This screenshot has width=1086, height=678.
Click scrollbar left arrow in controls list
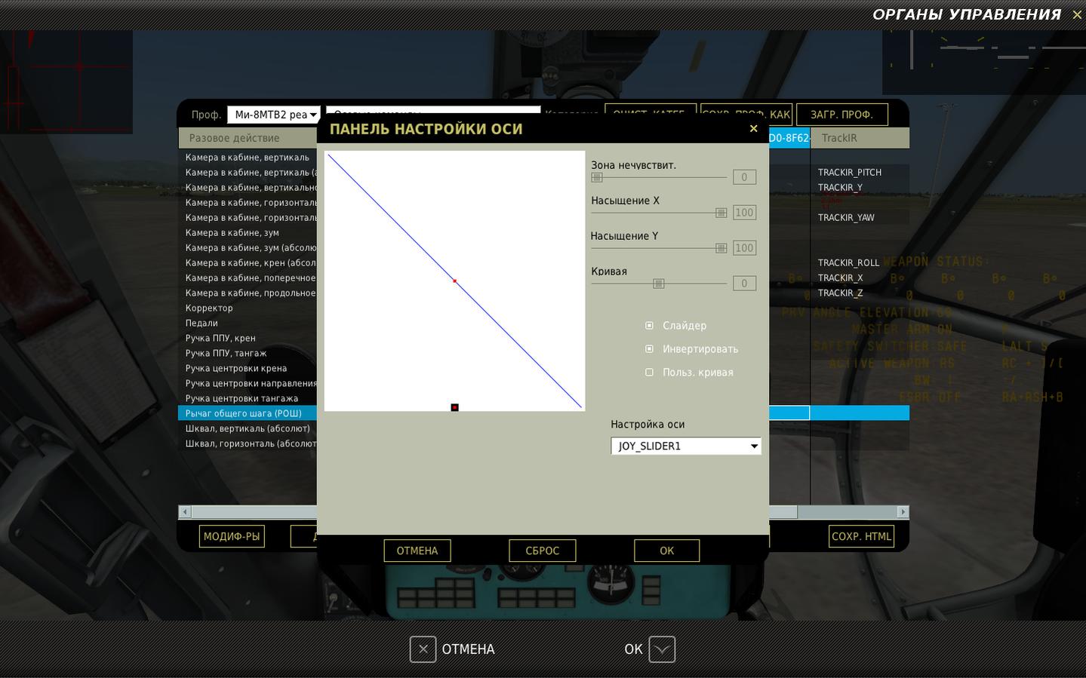[185, 512]
